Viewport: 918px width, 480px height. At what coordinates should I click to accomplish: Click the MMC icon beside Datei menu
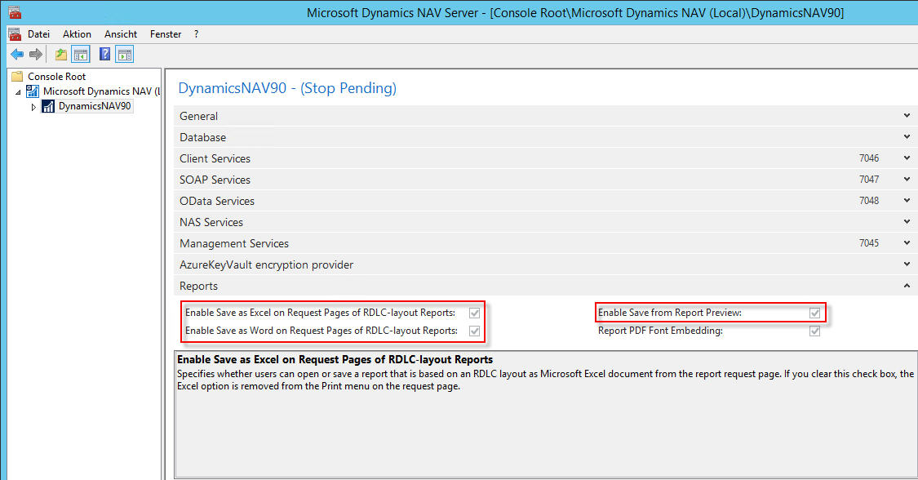click(x=15, y=34)
